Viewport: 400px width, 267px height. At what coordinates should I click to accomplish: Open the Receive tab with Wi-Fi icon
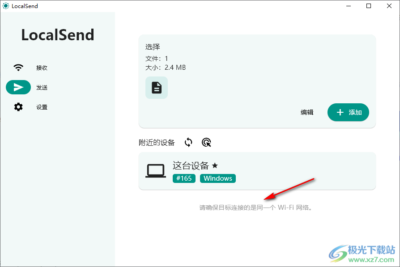pos(18,68)
